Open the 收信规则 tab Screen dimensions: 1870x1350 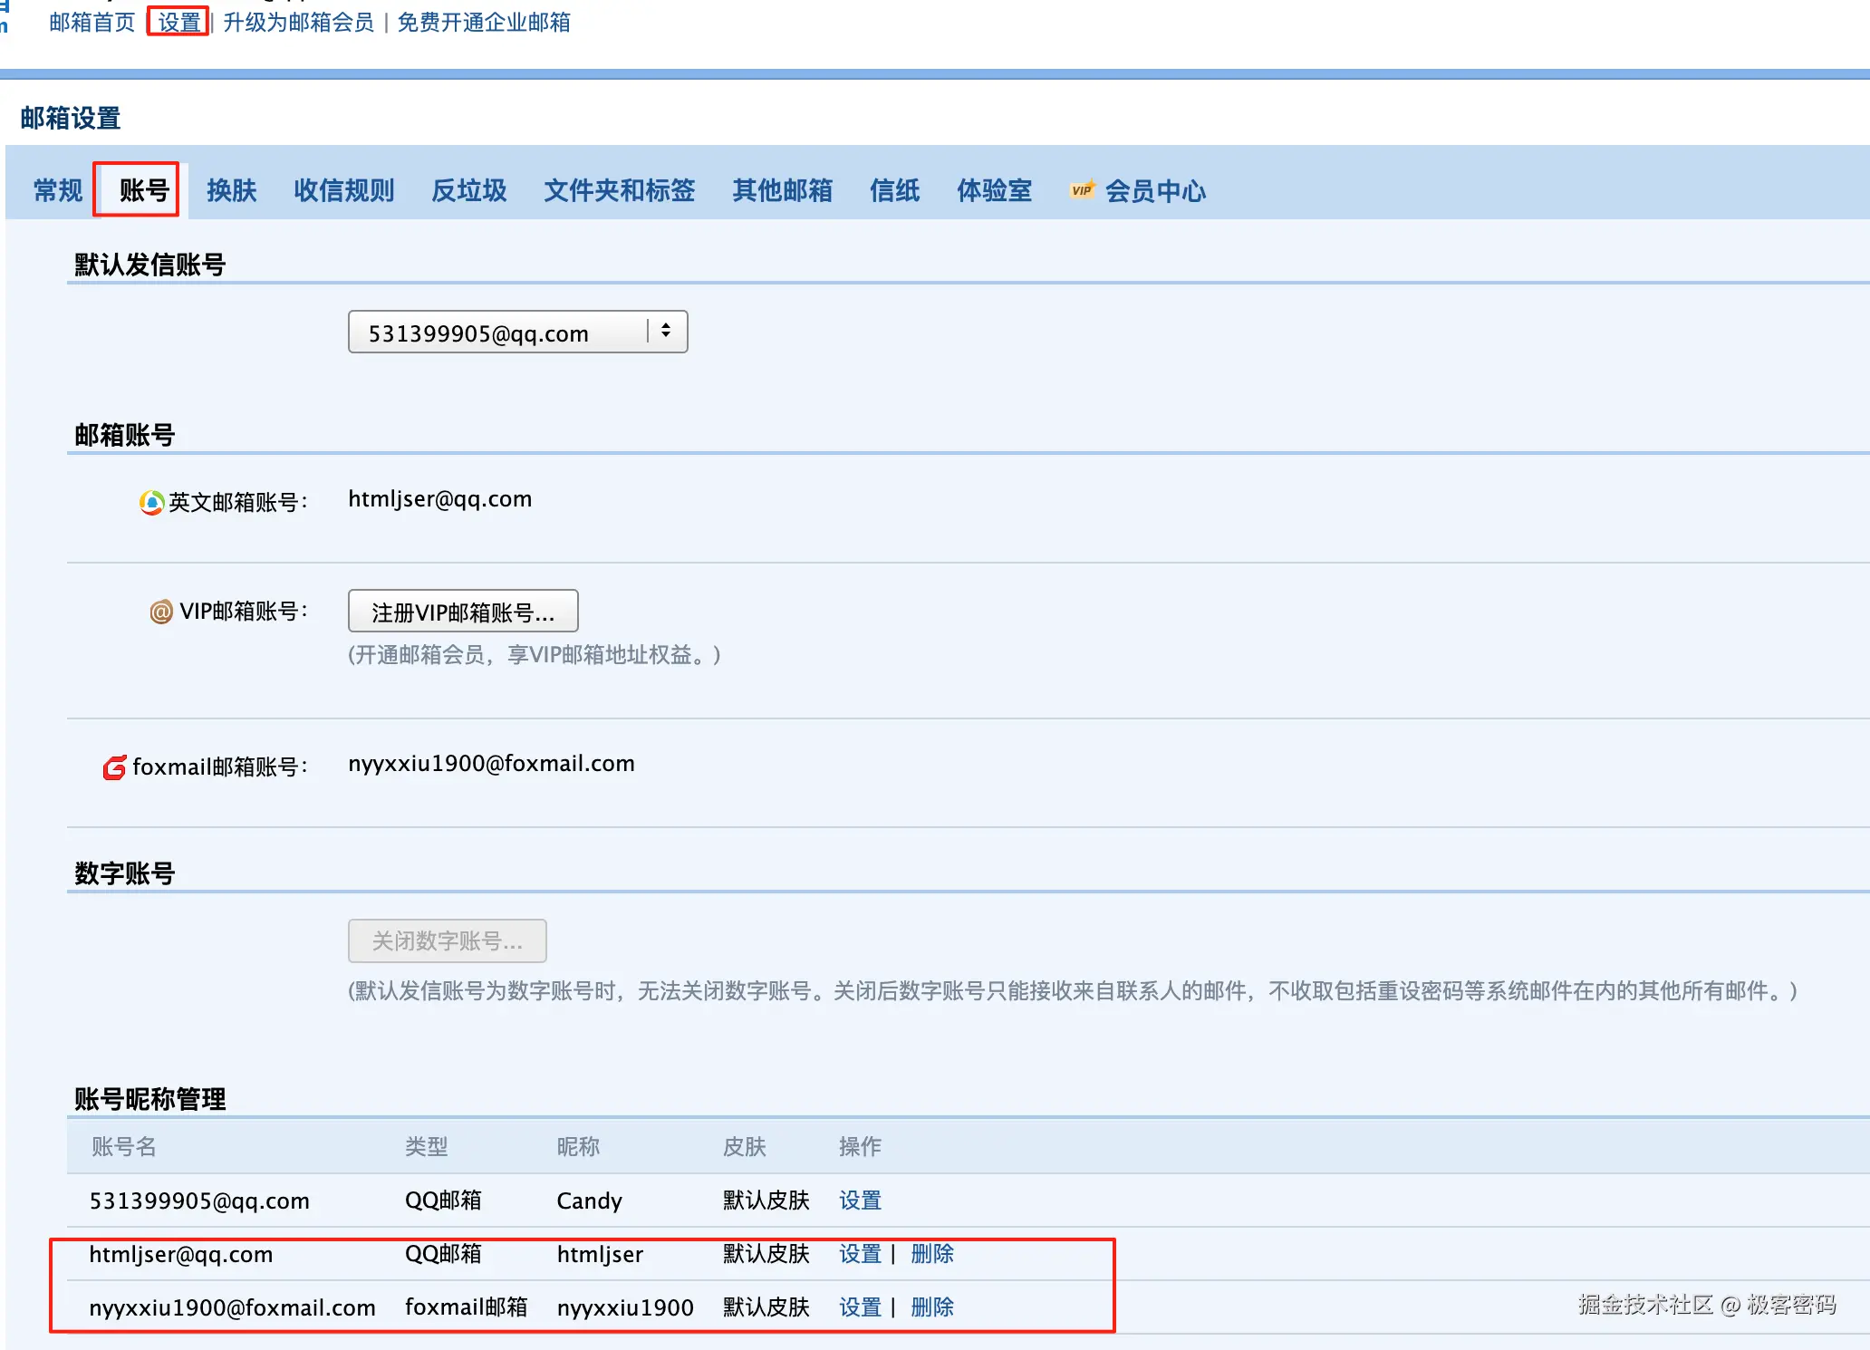pos(344,190)
